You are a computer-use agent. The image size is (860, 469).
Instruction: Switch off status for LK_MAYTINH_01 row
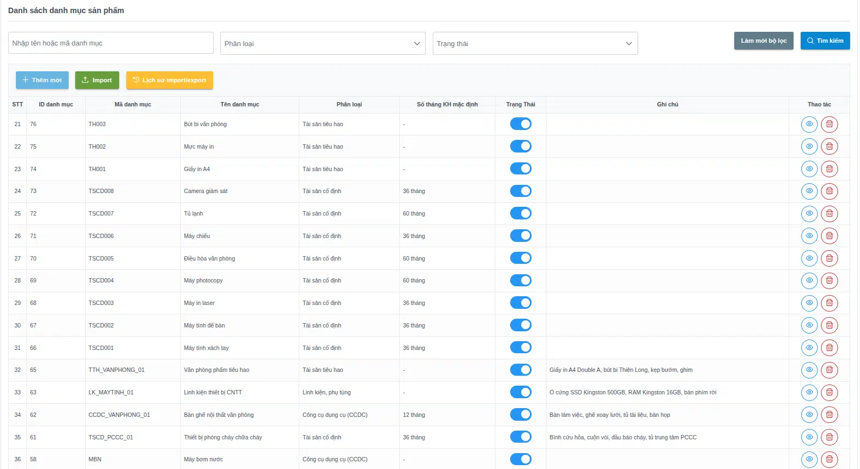click(521, 392)
